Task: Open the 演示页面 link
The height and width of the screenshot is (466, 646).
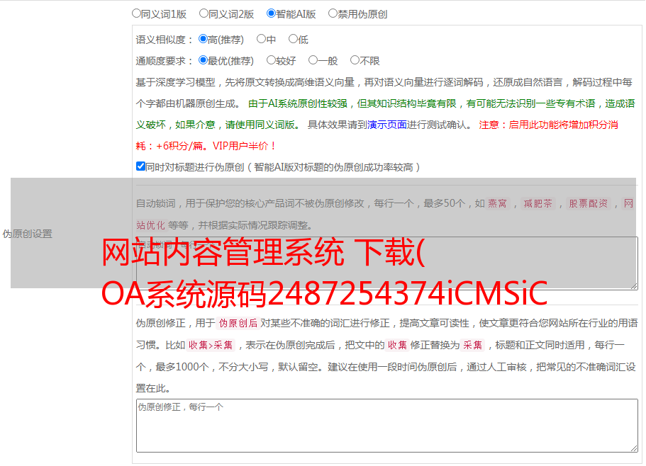Action: [386, 125]
